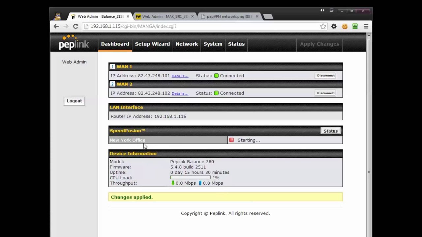Click the Peplink logo
The image size is (422, 237).
click(x=74, y=42)
